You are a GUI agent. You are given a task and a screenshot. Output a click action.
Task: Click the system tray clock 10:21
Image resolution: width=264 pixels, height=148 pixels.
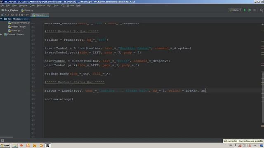click(256, 146)
